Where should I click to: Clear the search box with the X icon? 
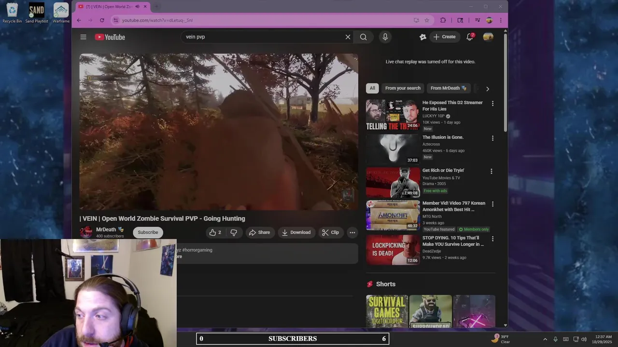(x=348, y=37)
